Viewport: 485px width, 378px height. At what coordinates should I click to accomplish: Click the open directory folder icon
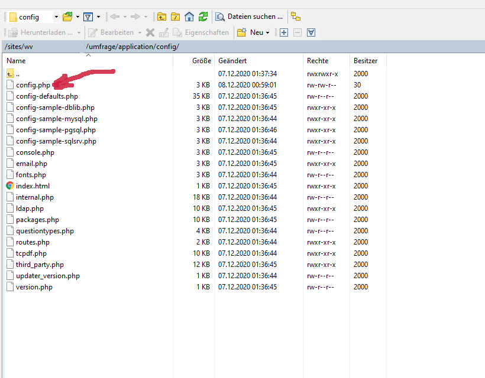click(67, 17)
